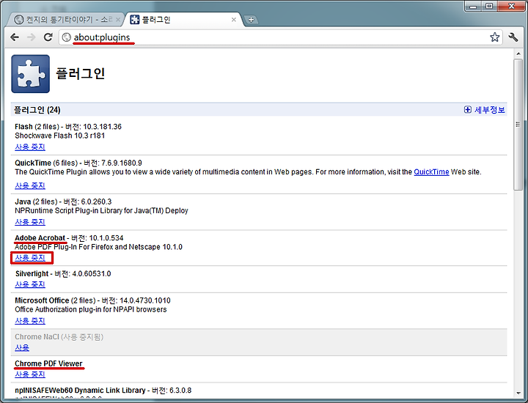Reload the about:plugins page
The image size is (528, 403).
(48, 37)
